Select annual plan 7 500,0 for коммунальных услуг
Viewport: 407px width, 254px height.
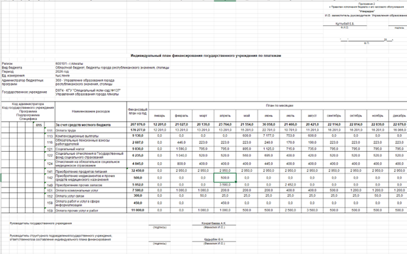click(138, 190)
